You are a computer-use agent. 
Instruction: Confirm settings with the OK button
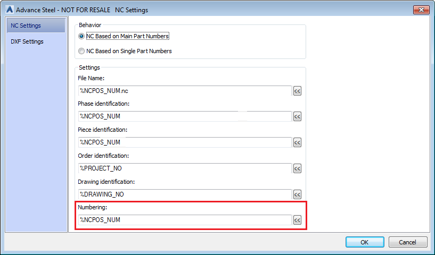tap(365, 242)
